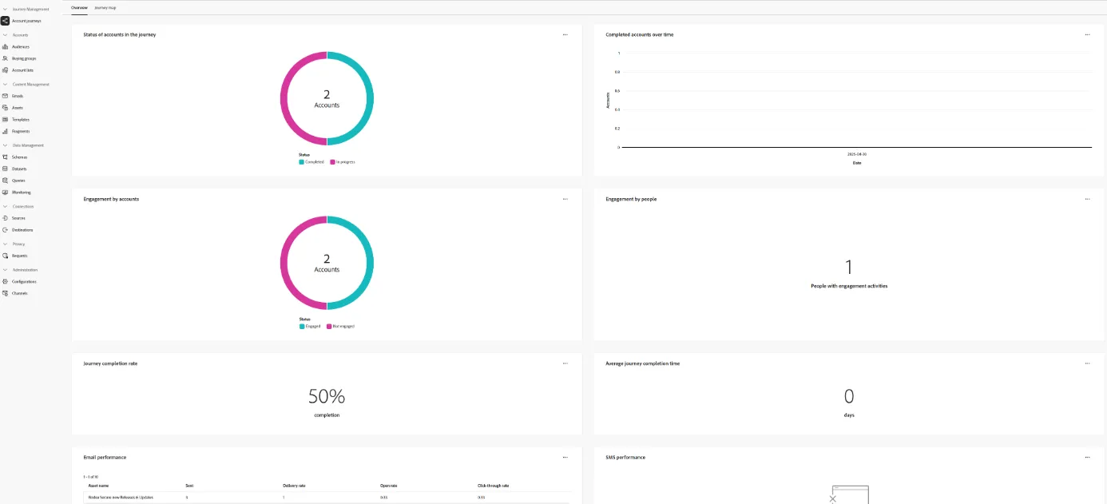The width and height of the screenshot is (1107, 504).
Task: Open Account lists
Action: coord(22,70)
